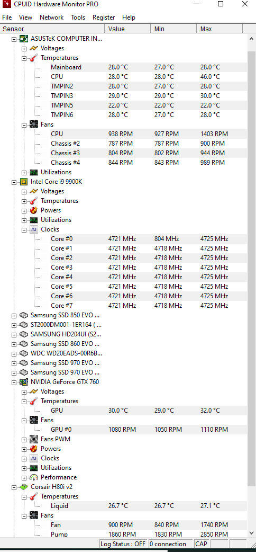Collapse the Fans node under ASUSTeK

(x=24, y=125)
